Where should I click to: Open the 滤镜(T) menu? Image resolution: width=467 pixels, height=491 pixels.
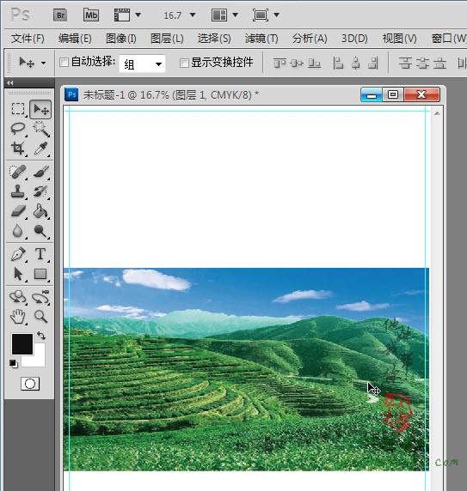(x=261, y=39)
